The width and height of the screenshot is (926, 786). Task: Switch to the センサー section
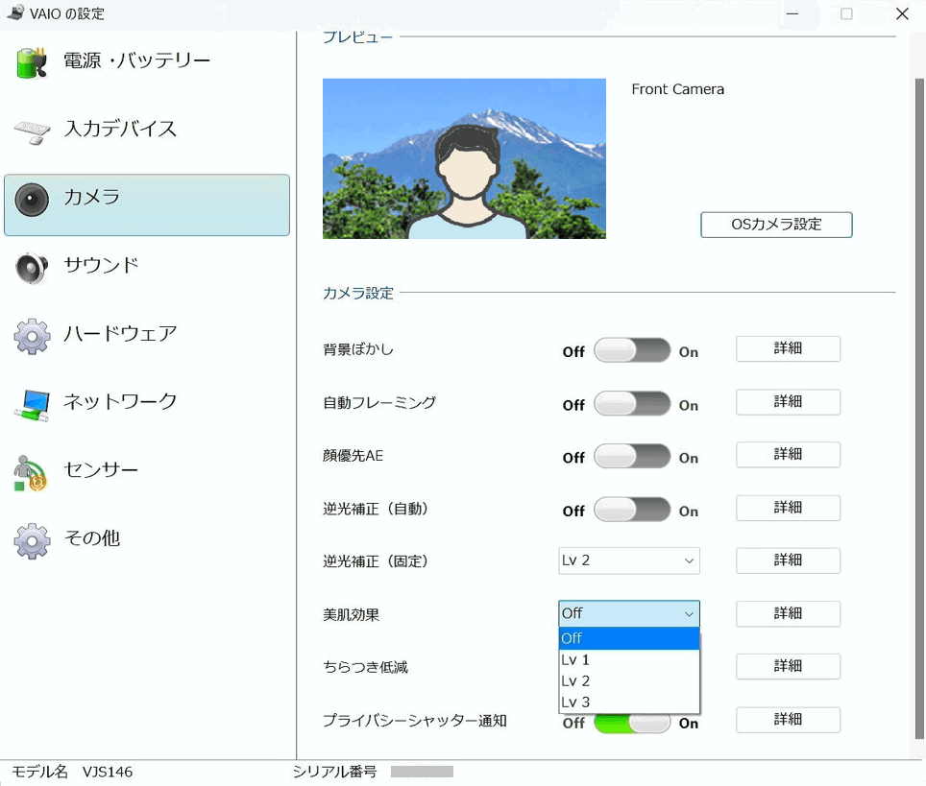[101, 470]
